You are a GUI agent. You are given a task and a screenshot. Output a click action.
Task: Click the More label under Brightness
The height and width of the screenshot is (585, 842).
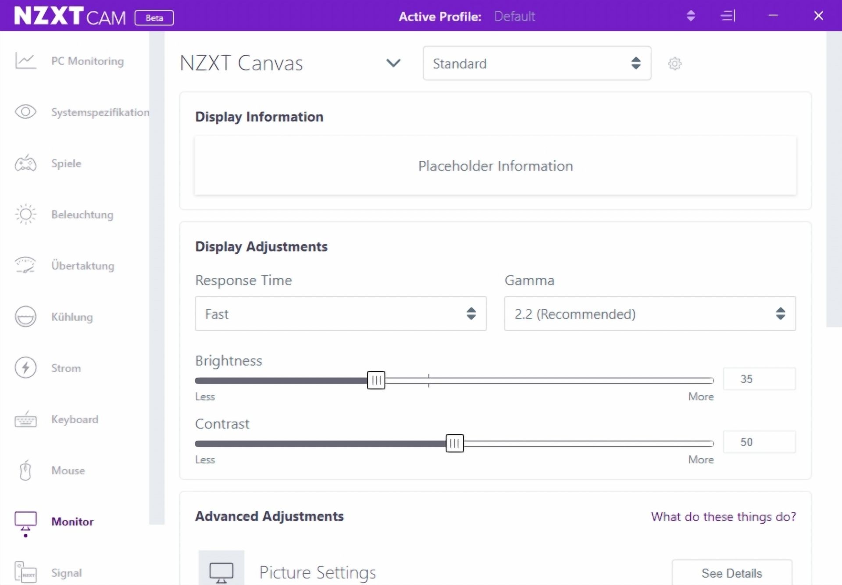pos(701,397)
